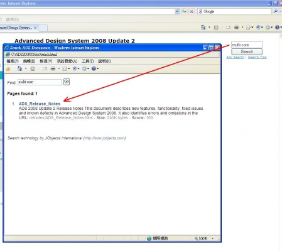Open the Tools gear dropdown in popup toolbar

[85, 68]
